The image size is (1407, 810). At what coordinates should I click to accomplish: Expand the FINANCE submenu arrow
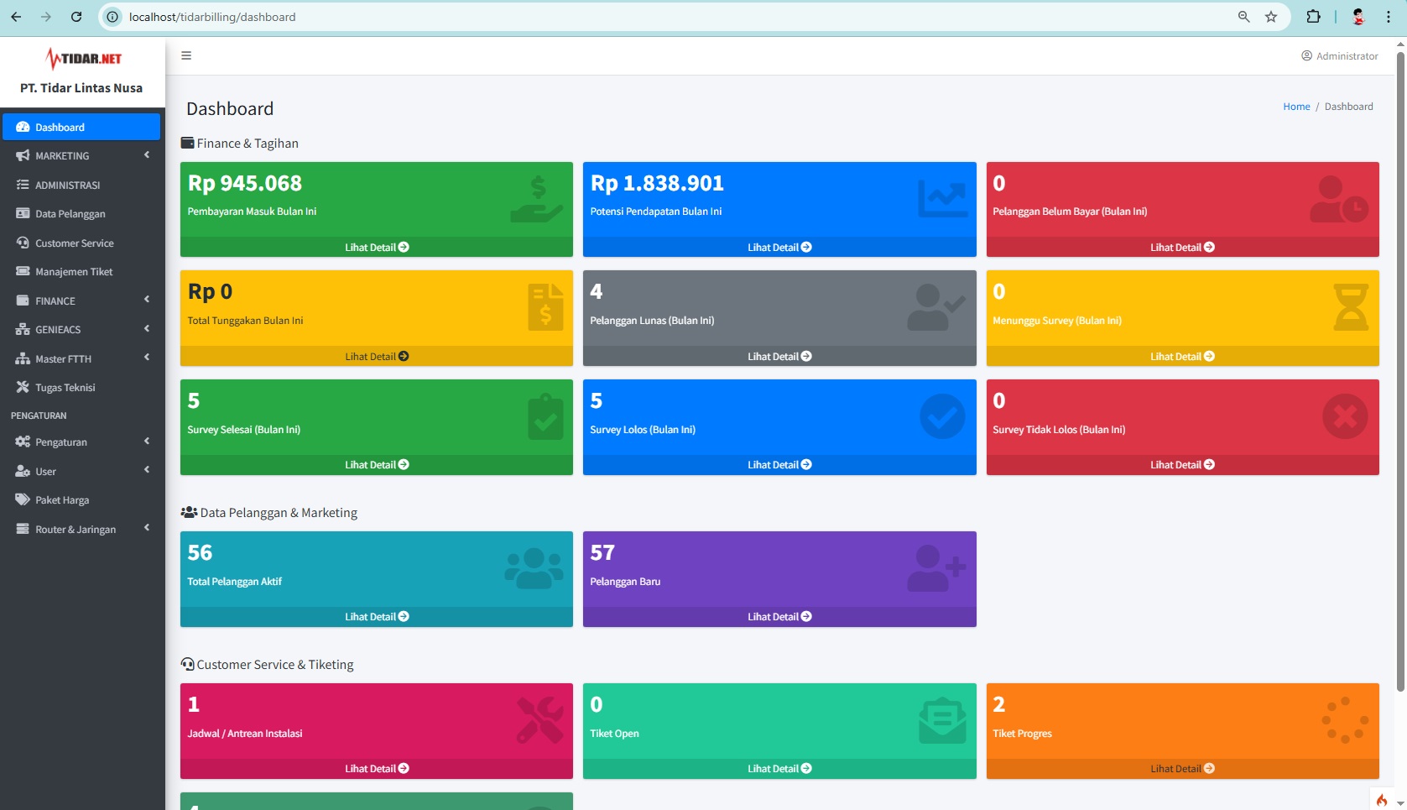pos(147,300)
